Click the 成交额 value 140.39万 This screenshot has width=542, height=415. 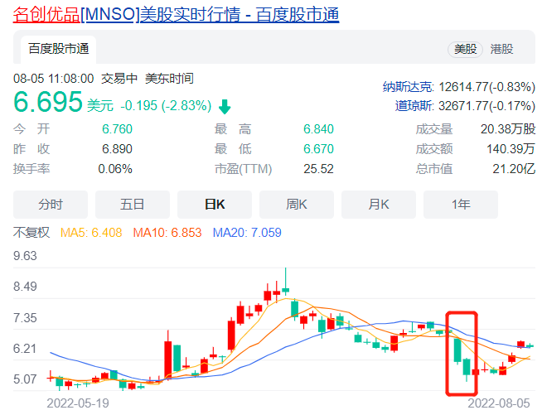tap(511, 149)
